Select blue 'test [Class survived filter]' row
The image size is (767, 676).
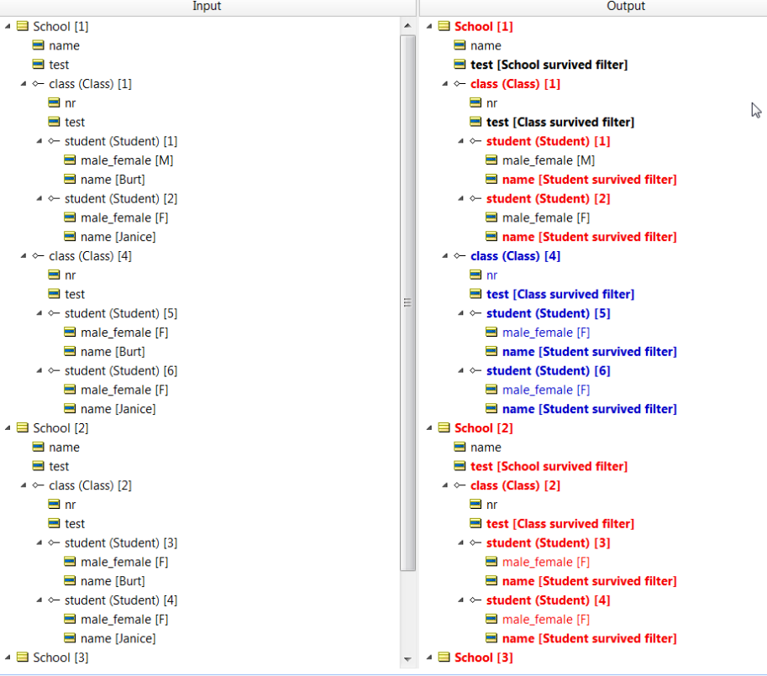[x=560, y=294]
